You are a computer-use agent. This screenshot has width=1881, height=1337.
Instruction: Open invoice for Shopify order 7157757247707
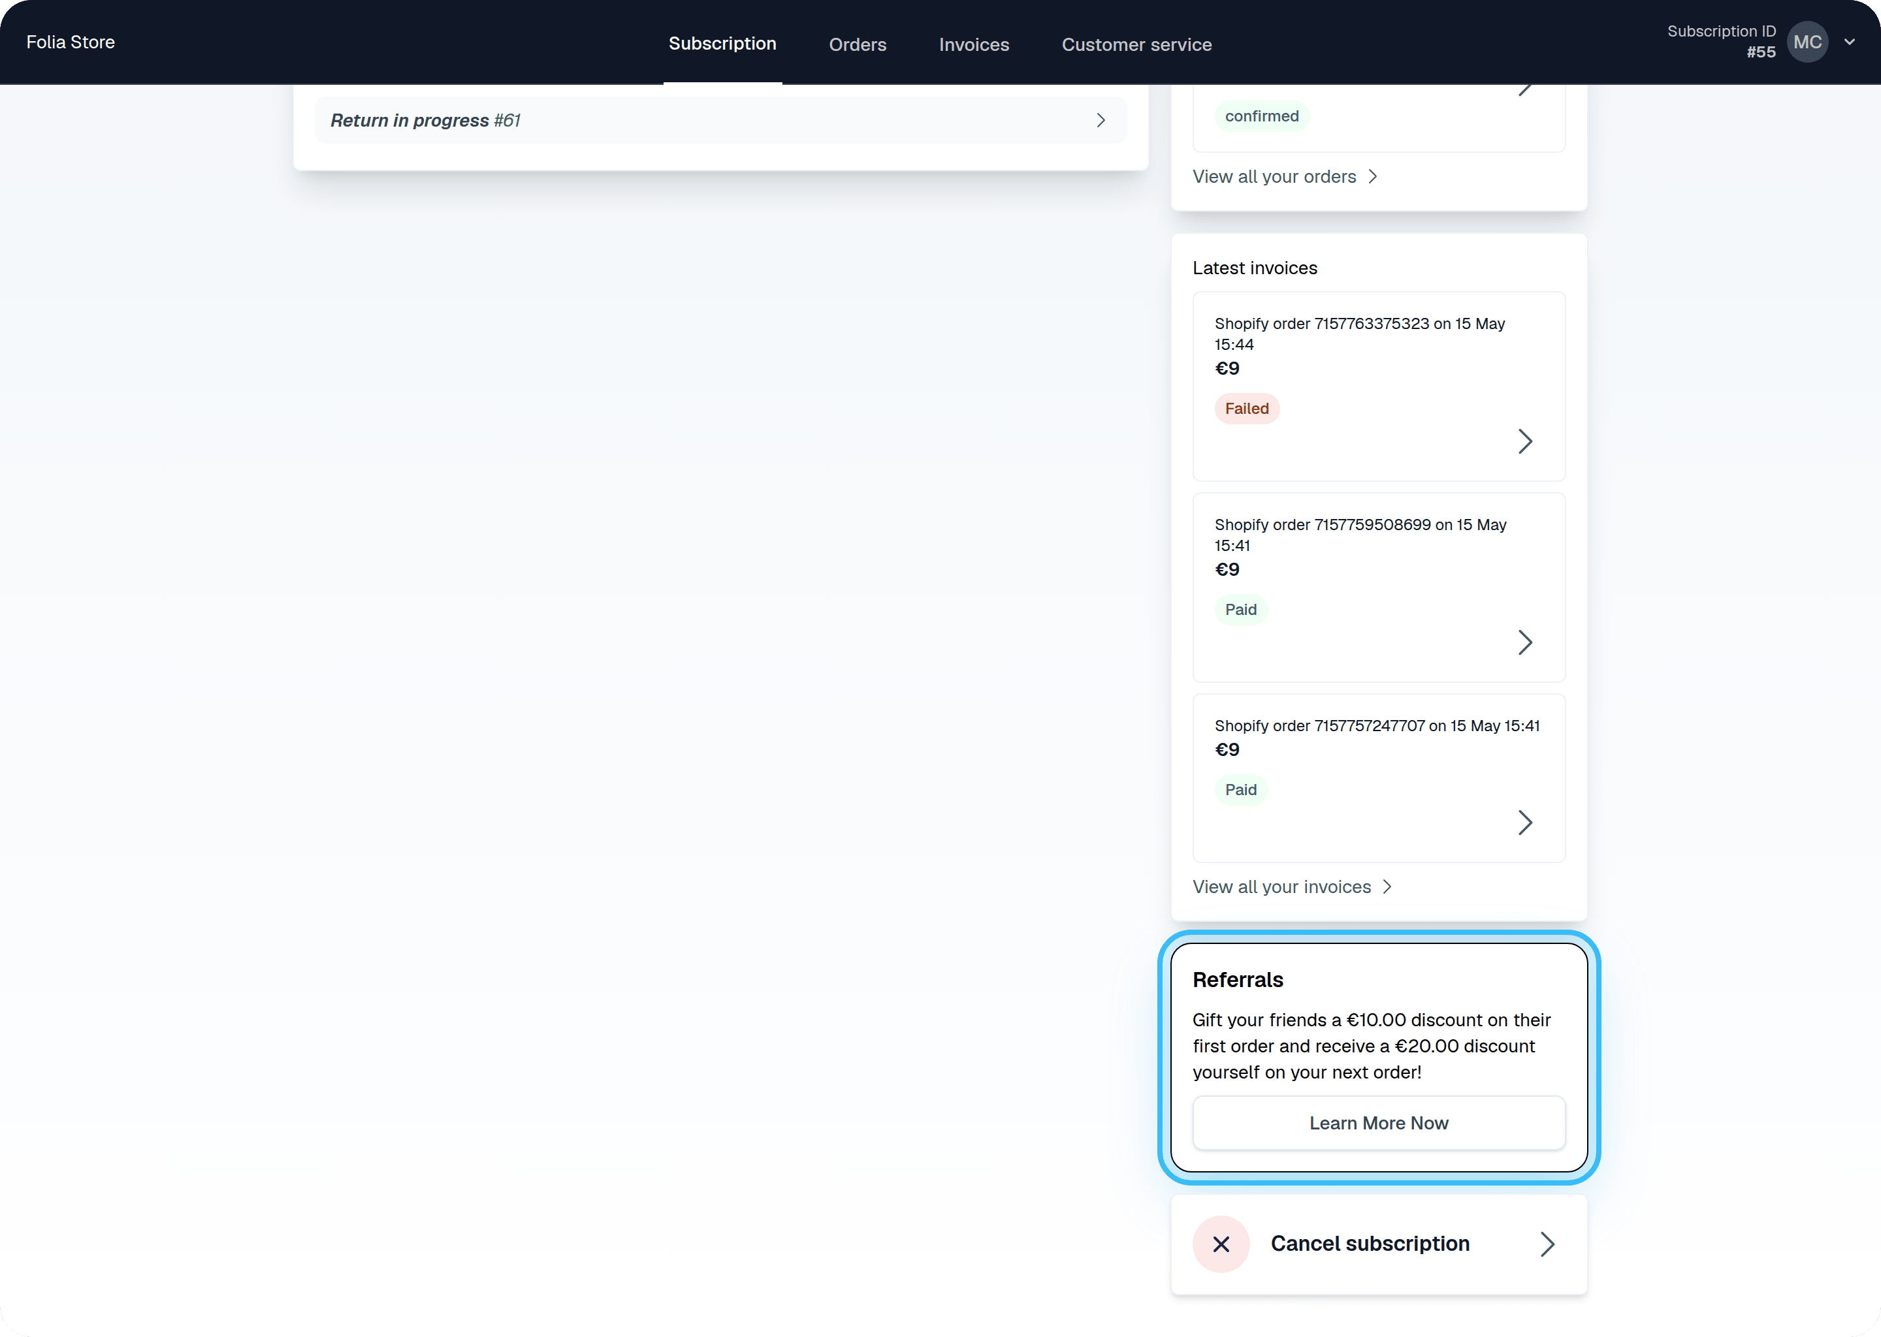[1379, 778]
